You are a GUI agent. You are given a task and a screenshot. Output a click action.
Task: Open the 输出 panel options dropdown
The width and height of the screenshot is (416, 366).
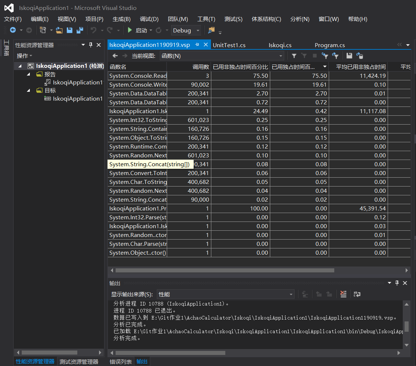pos(389,283)
